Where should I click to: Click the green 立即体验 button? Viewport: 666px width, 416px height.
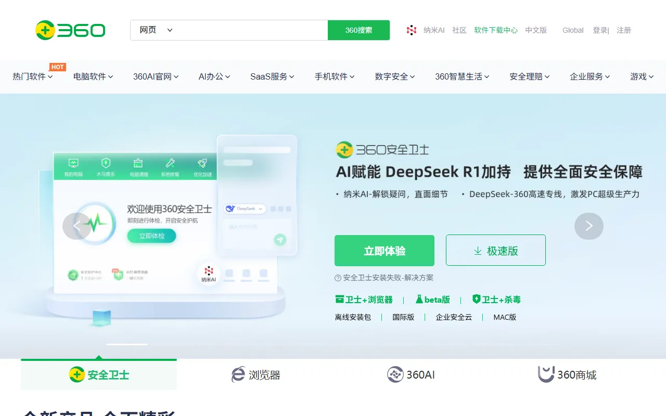tap(384, 251)
